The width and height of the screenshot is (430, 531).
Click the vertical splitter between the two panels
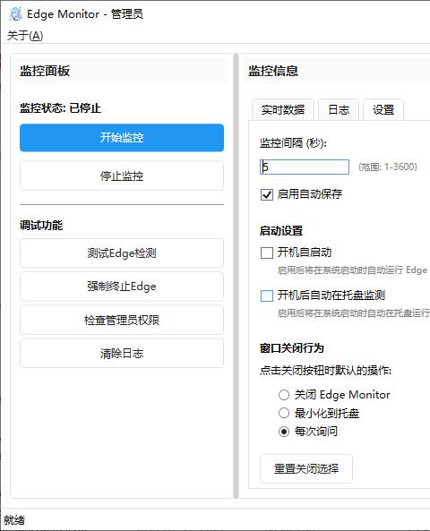tap(236, 276)
